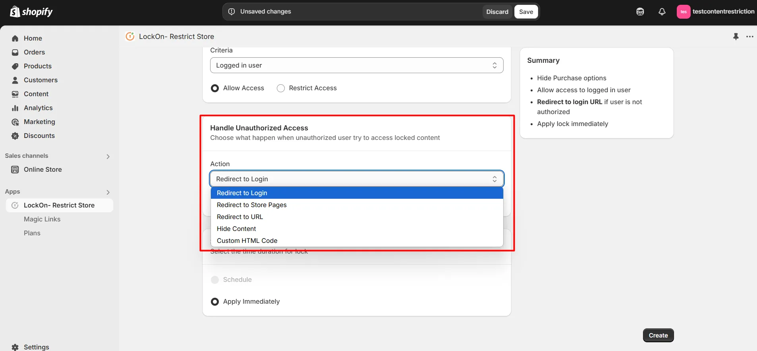The image size is (757, 351).
Task: Click the testcontentrestriction store name
Action: point(723,12)
